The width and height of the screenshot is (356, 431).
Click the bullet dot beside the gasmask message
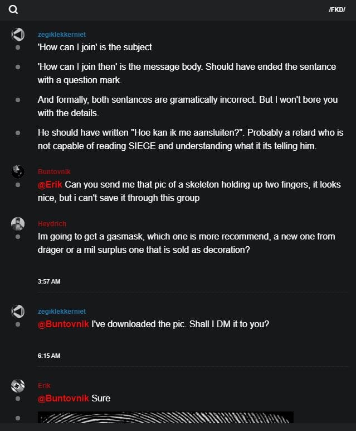point(18,237)
